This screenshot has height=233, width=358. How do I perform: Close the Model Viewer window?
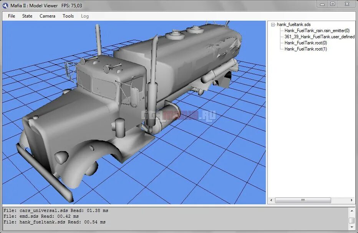347,4
